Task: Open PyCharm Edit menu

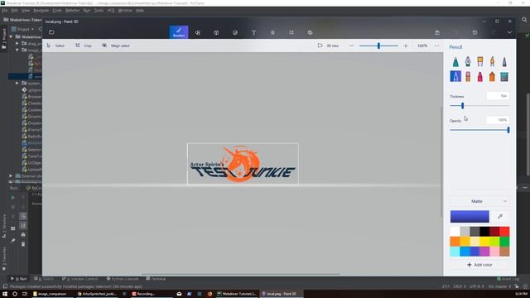Action: click(x=15, y=11)
